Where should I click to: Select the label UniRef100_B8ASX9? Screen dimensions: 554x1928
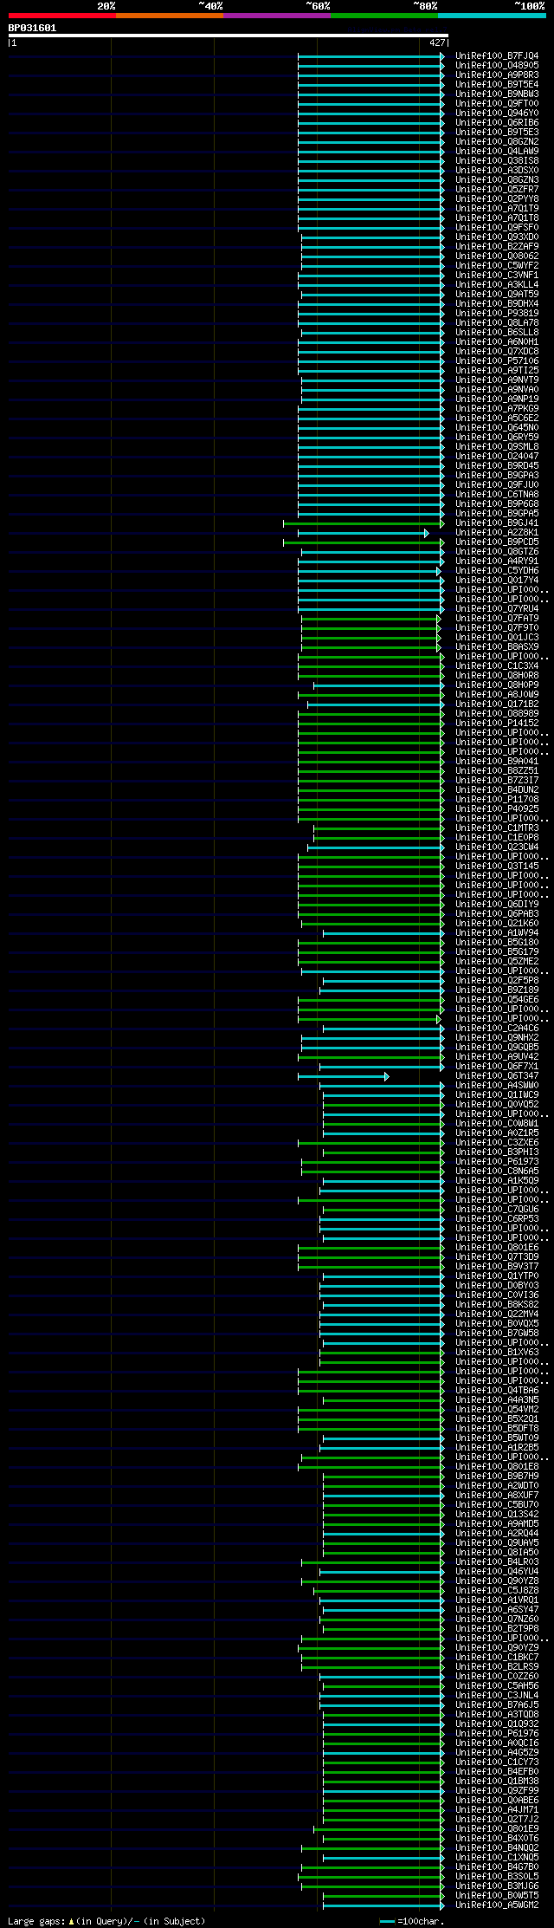497,646
